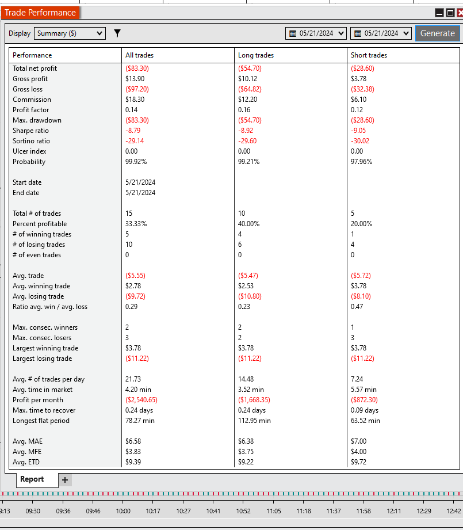Select Avg. # of trades per day 21.73
This screenshot has width=463, height=530.
pos(133,379)
